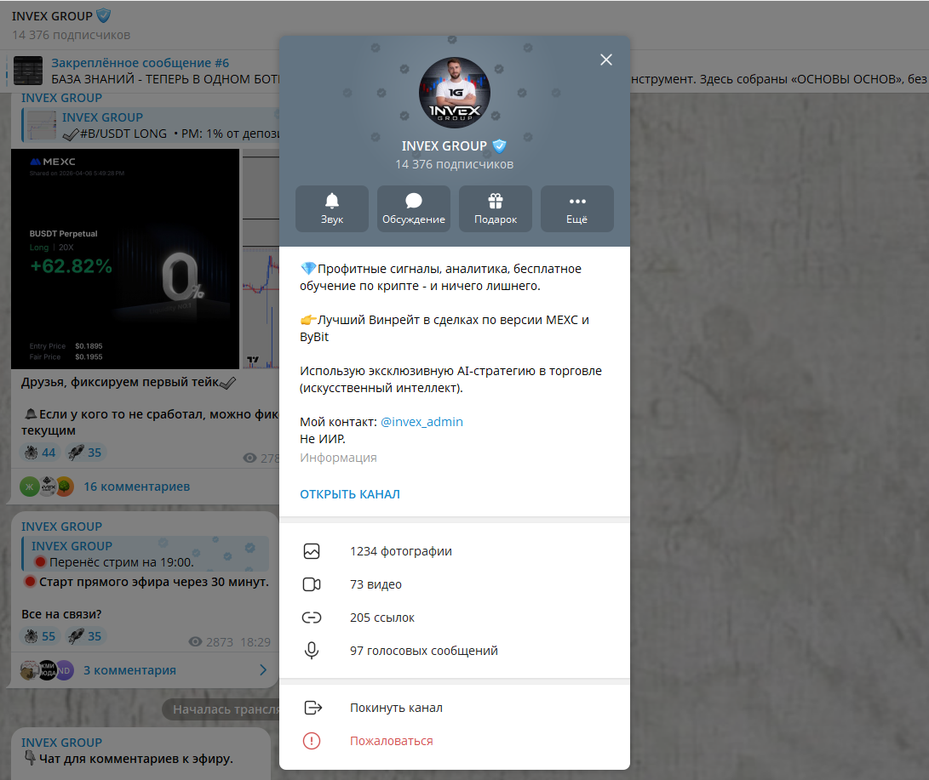Click verified badge next to popup title
The height and width of the screenshot is (780, 929).
click(500, 145)
